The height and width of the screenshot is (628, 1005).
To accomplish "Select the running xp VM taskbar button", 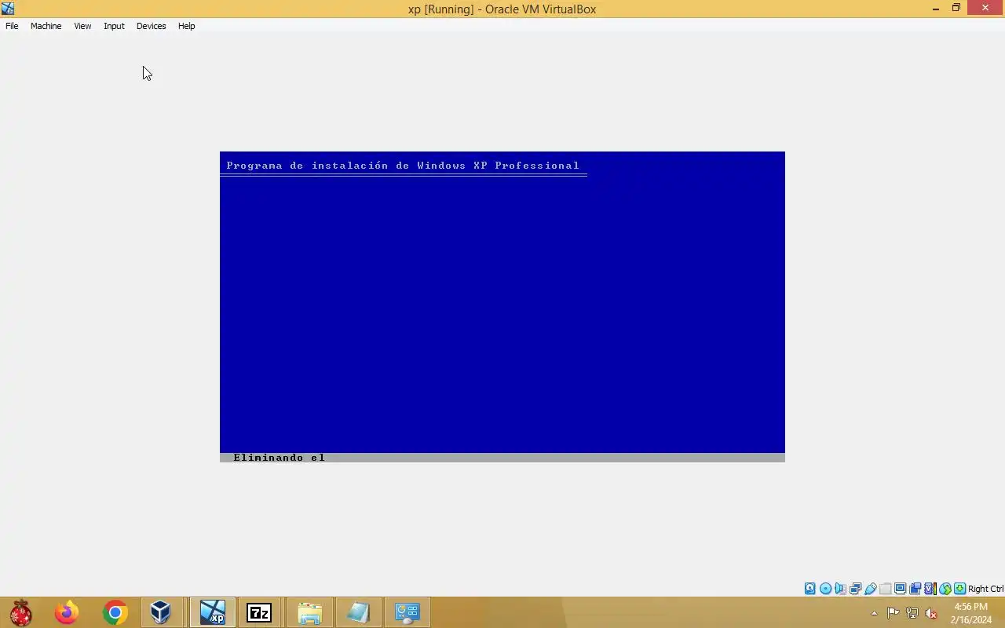I will (212, 612).
